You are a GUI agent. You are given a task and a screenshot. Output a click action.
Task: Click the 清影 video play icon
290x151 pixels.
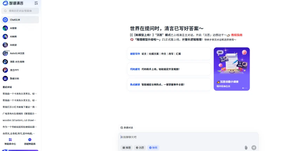click(5, 62)
